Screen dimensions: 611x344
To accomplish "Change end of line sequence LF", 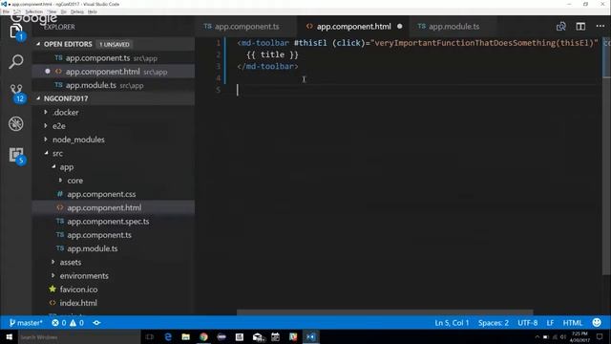I will pos(550,323).
